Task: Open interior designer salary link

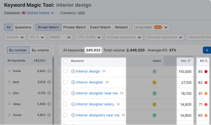Action: 95,104
